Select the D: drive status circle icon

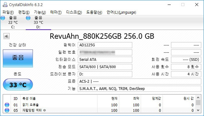(x=28, y=18)
